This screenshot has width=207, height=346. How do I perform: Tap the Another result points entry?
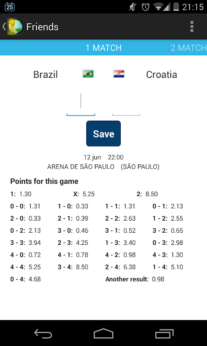tap(135, 279)
